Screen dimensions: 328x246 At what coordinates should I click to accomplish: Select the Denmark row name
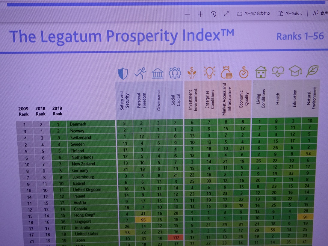pyautogui.click(x=78, y=124)
